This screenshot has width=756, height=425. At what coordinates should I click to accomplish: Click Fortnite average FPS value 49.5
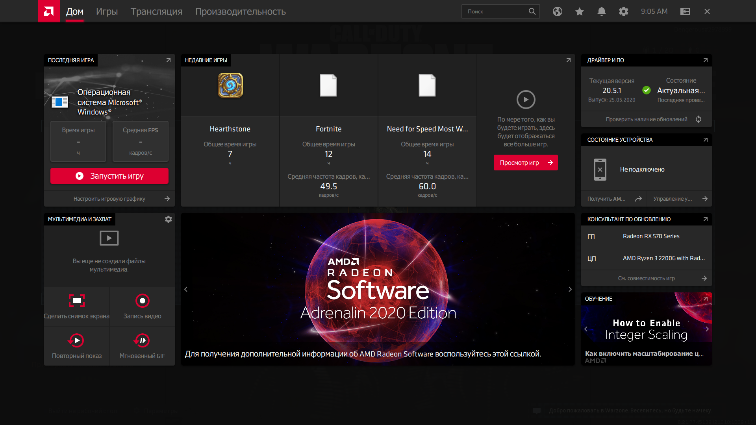(329, 187)
